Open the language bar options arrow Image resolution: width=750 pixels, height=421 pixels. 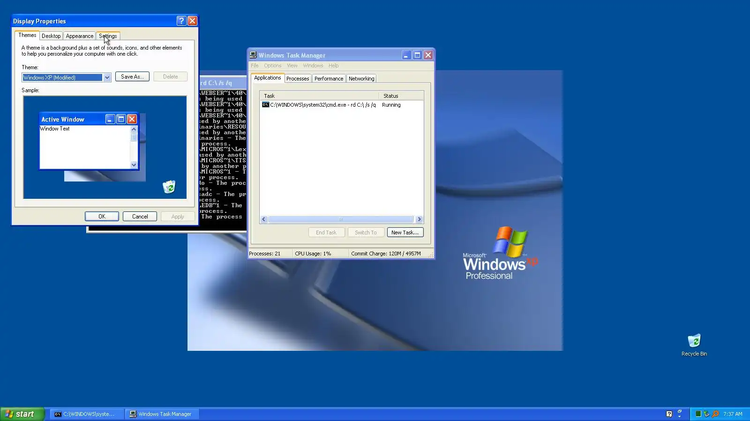coord(680,416)
